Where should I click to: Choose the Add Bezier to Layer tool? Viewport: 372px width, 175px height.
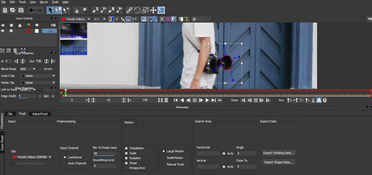119,10
